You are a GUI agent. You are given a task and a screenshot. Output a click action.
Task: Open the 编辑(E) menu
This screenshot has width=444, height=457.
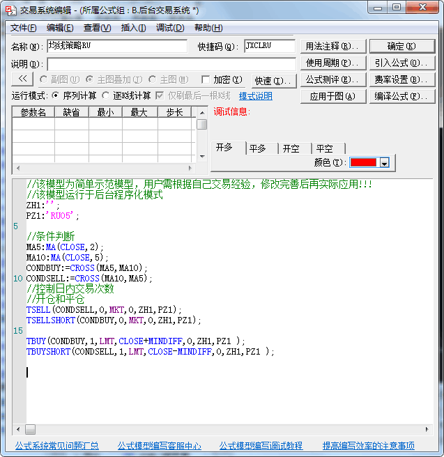tap(60, 28)
